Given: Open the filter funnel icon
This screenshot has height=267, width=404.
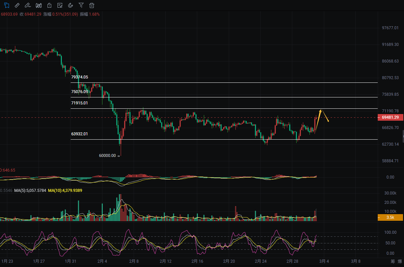Looking at the screenshot, I should pos(81,5).
